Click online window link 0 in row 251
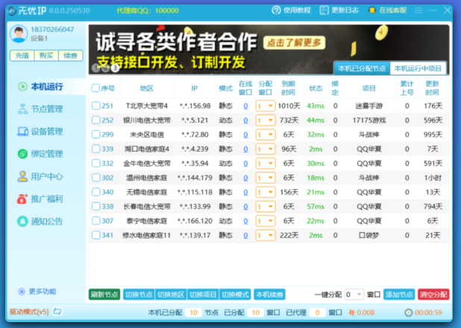Viewport: 461px width, 328px height. pyautogui.click(x=245, y=106)
